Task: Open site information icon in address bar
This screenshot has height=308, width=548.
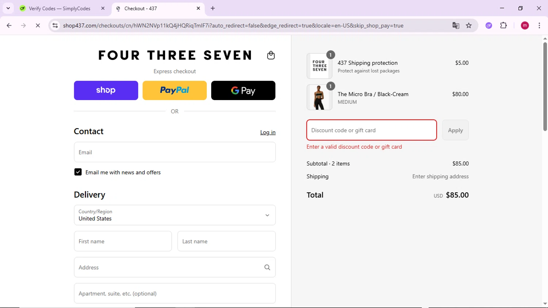Action: pyautogui.click(x=55, y=26)
